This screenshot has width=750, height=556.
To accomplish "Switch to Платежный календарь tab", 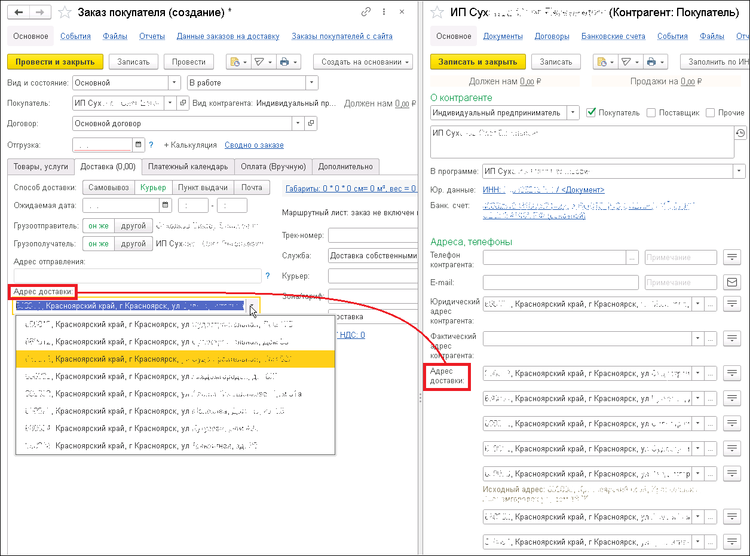I will (x=188, y=167).
